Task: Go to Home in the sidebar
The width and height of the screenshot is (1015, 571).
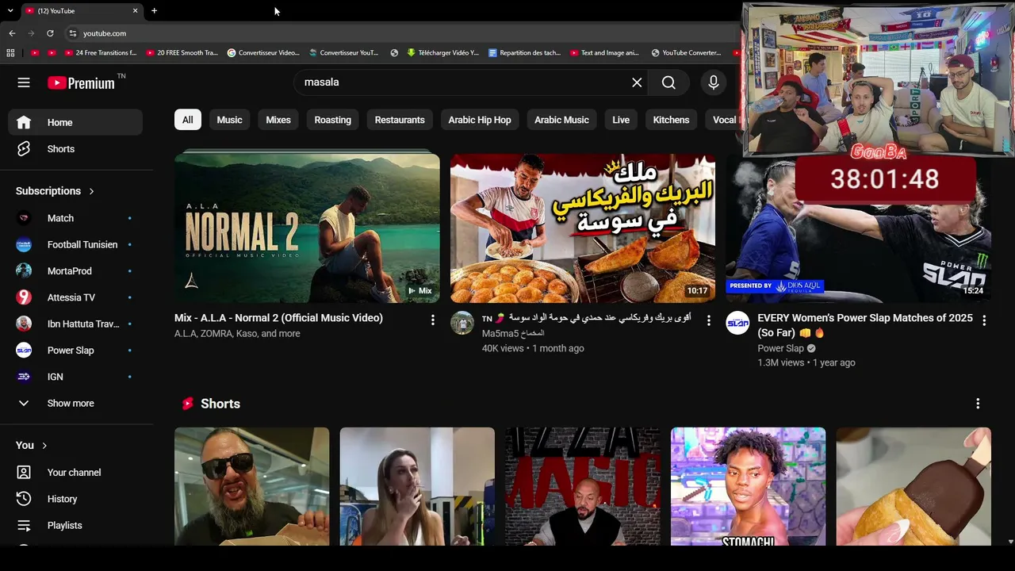Action: pyautogui.click(x=75, y=122)
